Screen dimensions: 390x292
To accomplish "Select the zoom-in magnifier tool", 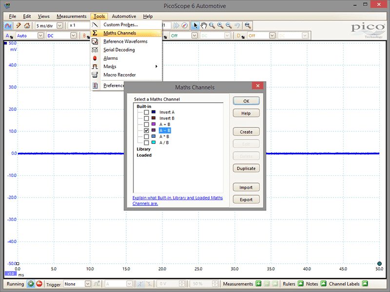I will click(x=220, y=25).
